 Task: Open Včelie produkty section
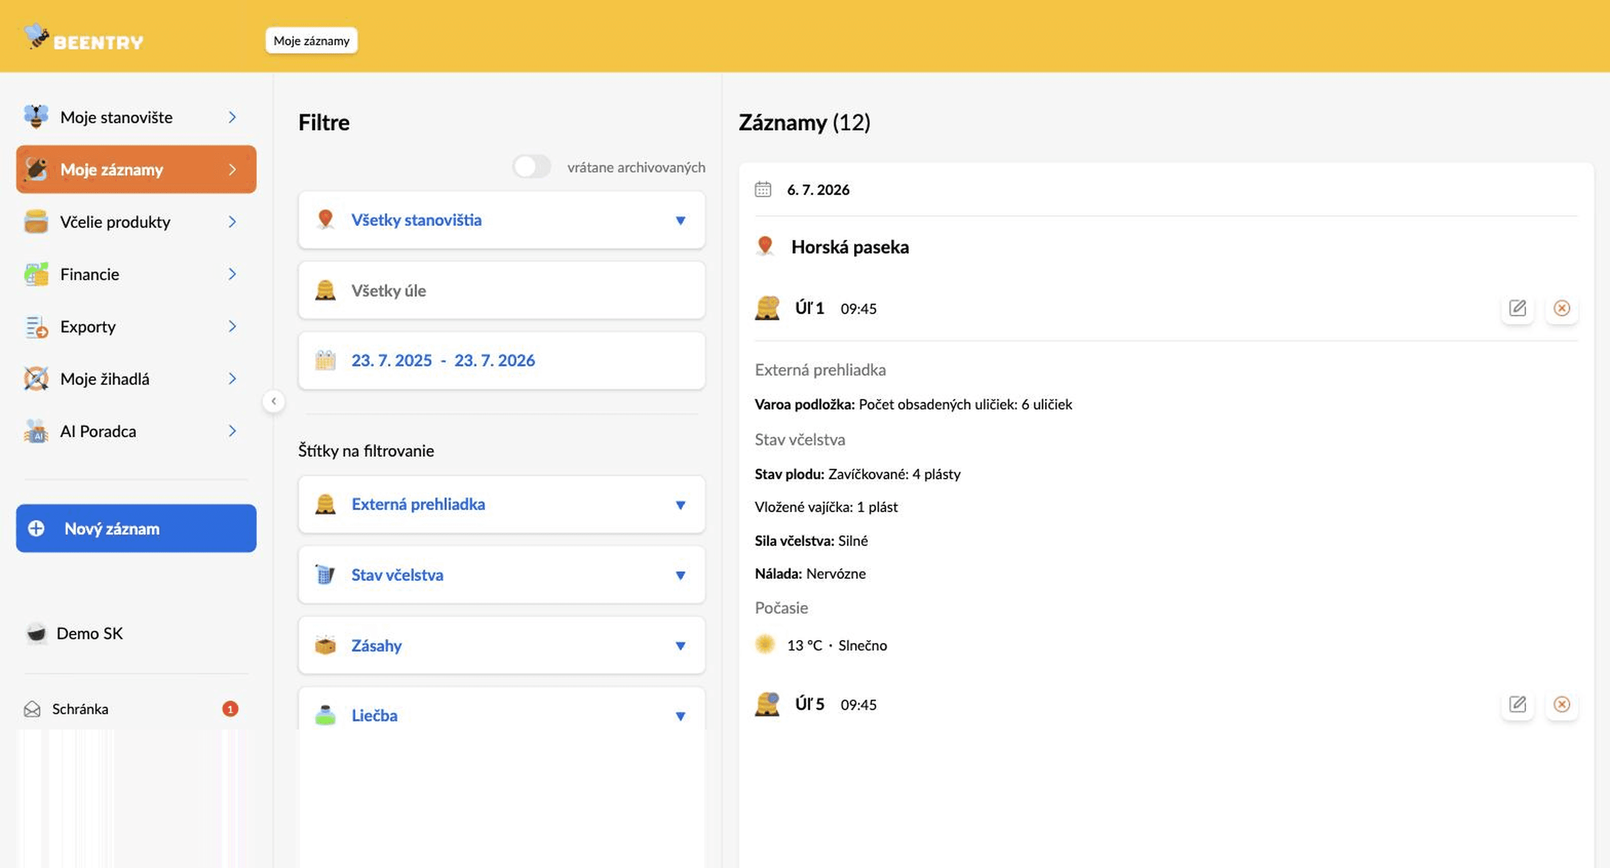click(x=136, y=222)
